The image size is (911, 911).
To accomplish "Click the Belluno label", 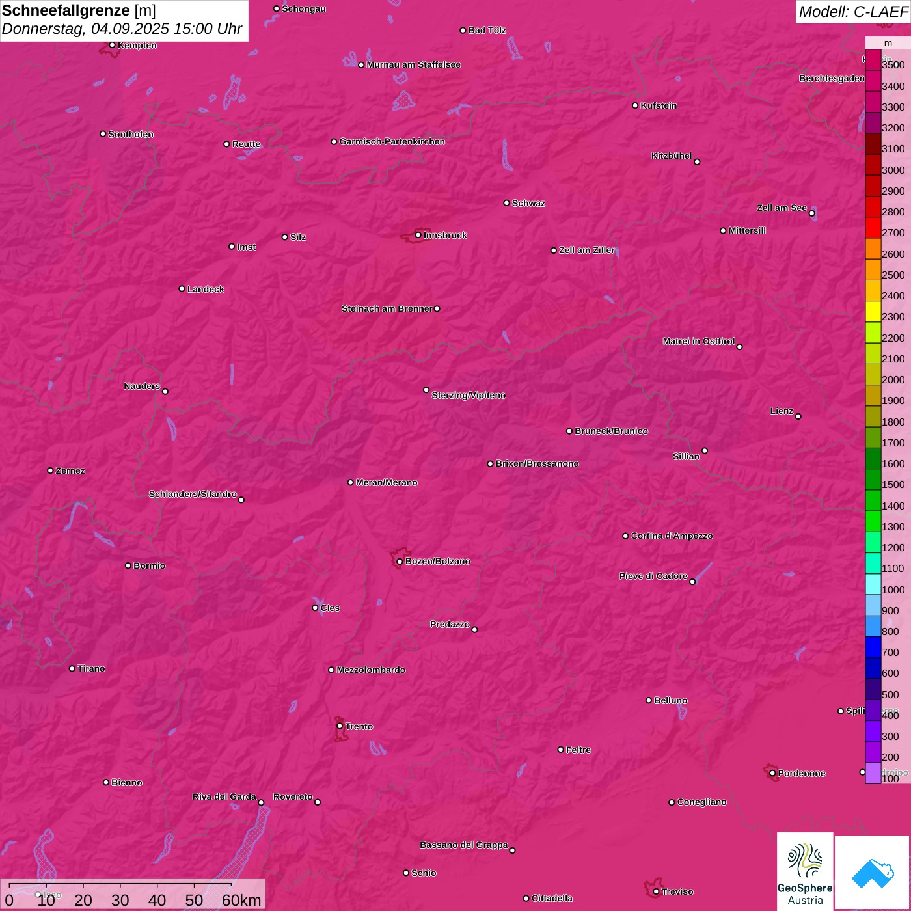I will tap(670, 700).
